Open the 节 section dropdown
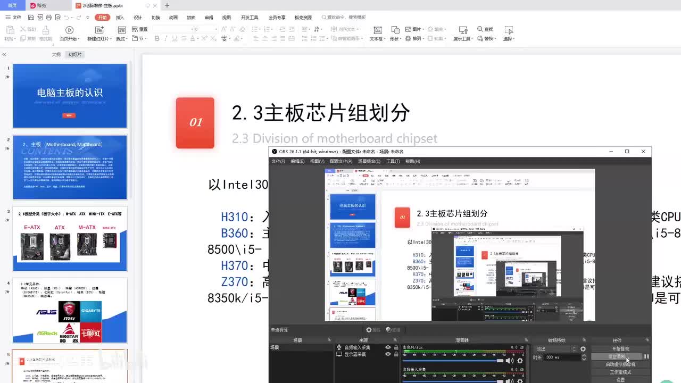681x383 pixels. pos(138,39)
